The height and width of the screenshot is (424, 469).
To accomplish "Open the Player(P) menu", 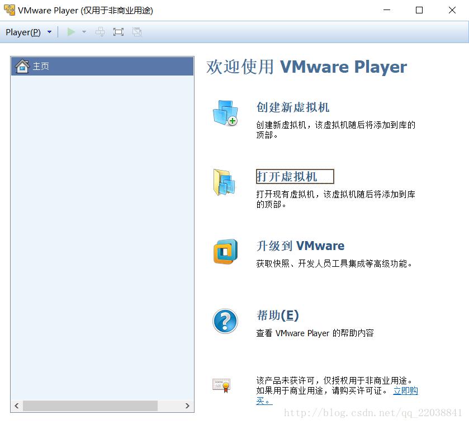I will (x=23, y=32).
